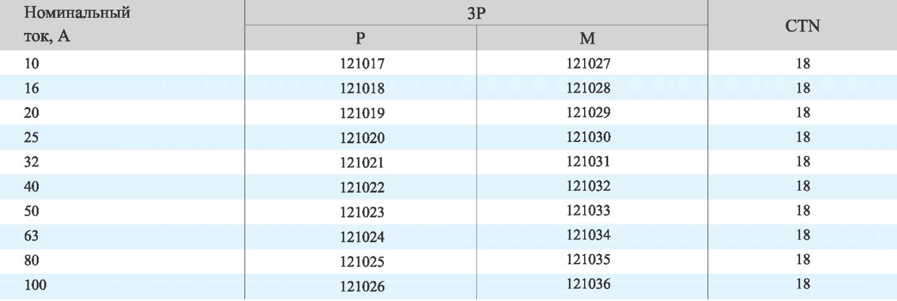
Task: Click article number 121036
Action: pos(588,285)
